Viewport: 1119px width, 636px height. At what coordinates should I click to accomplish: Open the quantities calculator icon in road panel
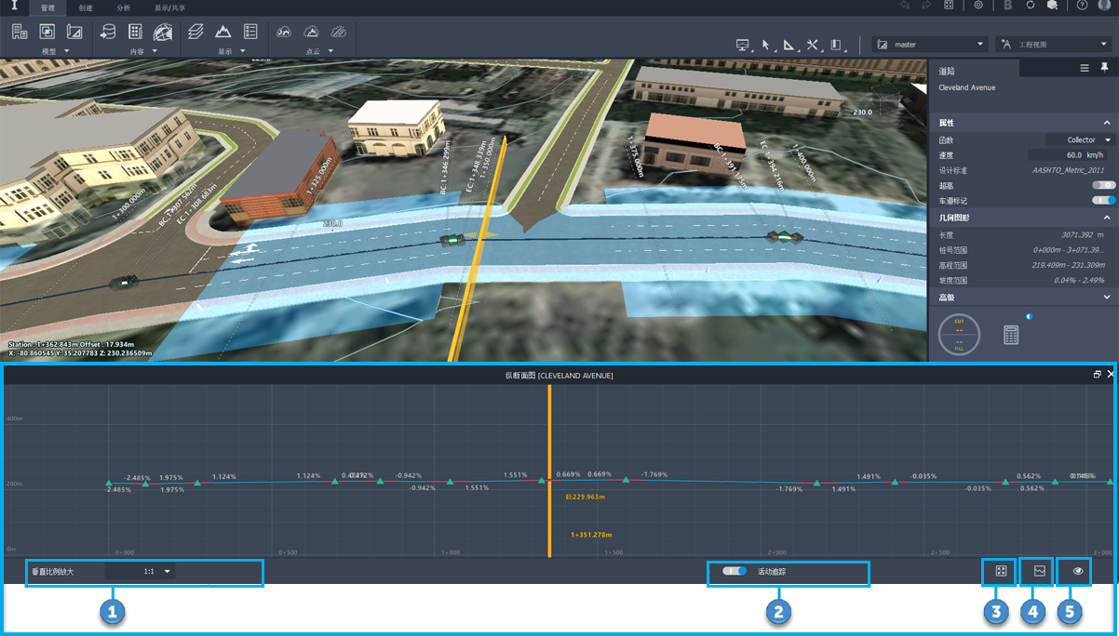pos(1011,335)
